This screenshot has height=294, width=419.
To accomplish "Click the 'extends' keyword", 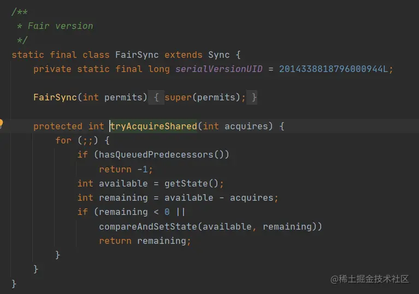I will point(184,55).
